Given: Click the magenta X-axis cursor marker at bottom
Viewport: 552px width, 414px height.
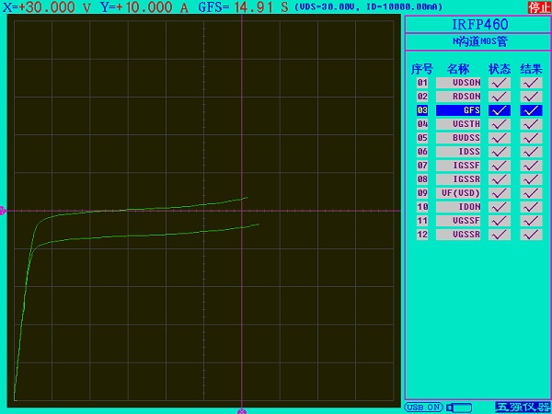Looking at the screenshot, I should point(241,410).
